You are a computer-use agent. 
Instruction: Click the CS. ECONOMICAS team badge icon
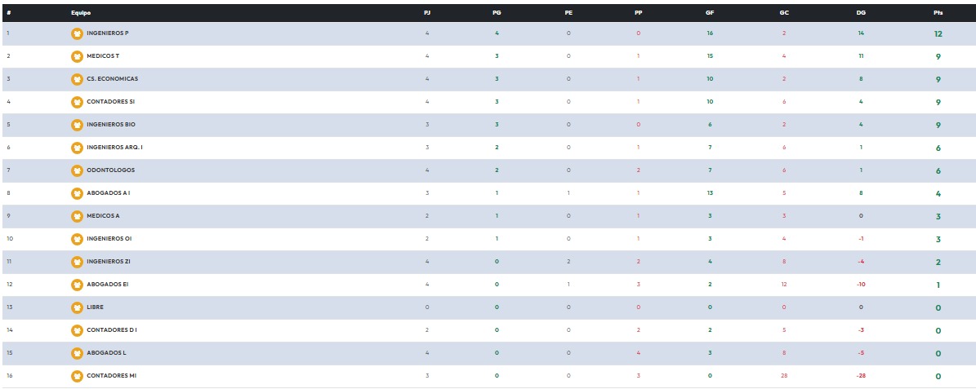(x=77, y=79)
